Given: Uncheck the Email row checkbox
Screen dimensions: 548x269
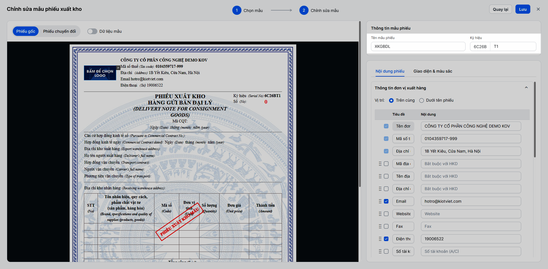Looking at the screenshot, I should click(386, 201).
